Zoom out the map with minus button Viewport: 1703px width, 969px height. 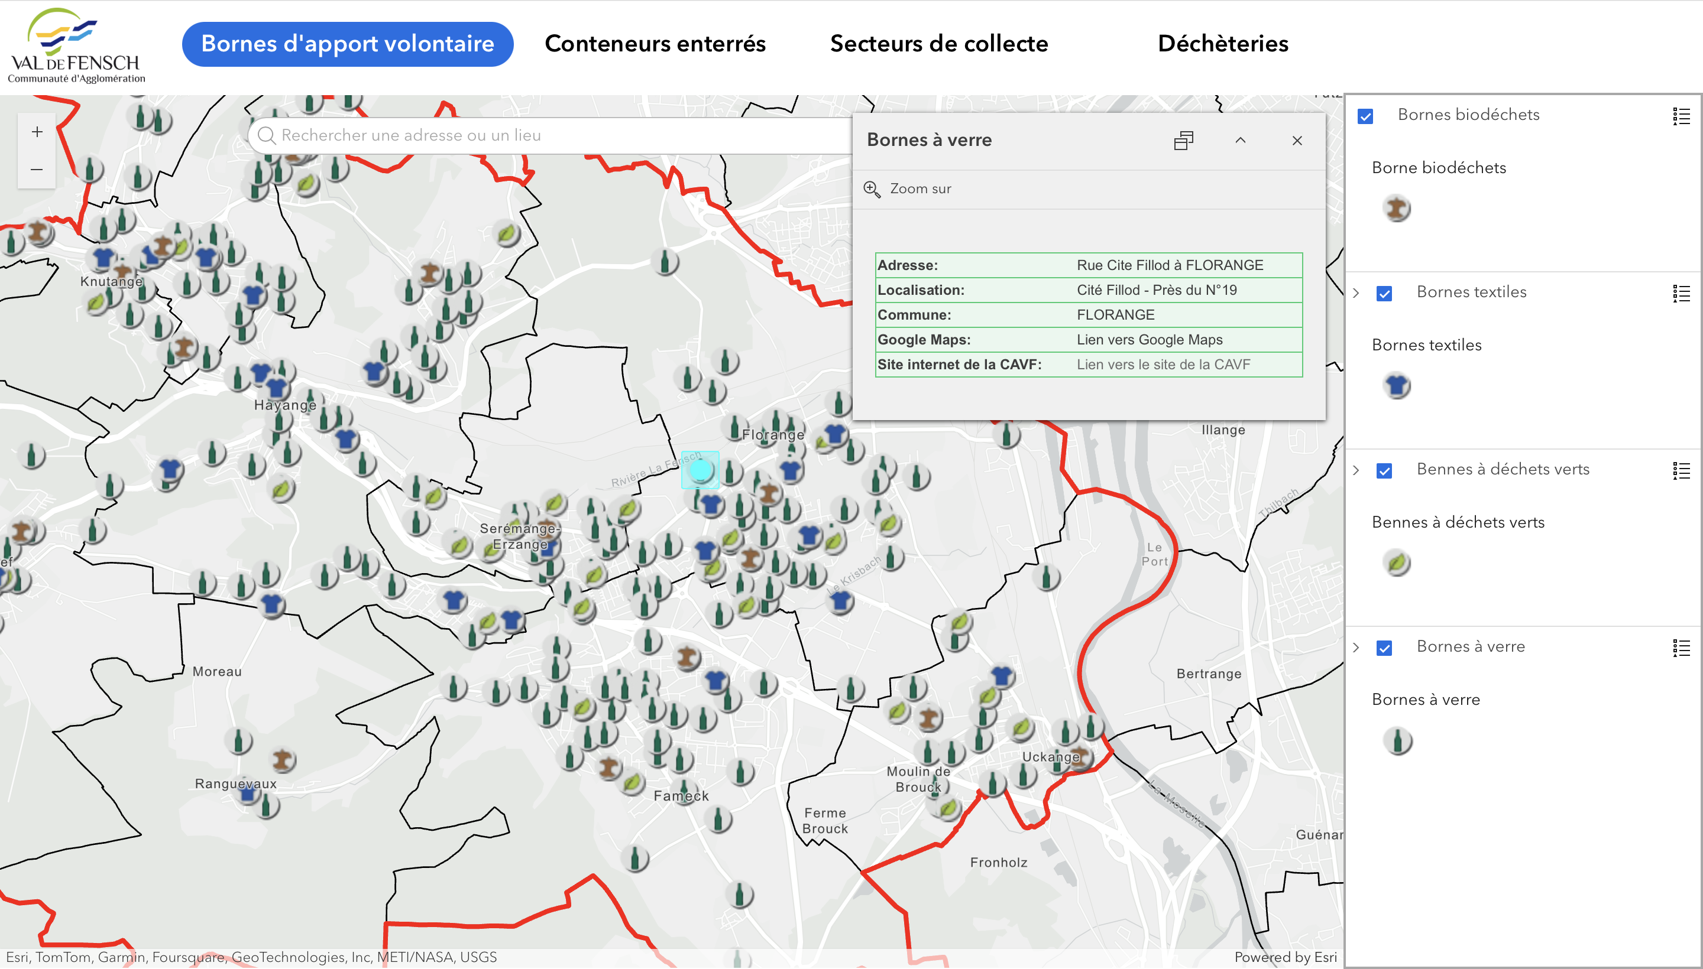coord(37,170)
